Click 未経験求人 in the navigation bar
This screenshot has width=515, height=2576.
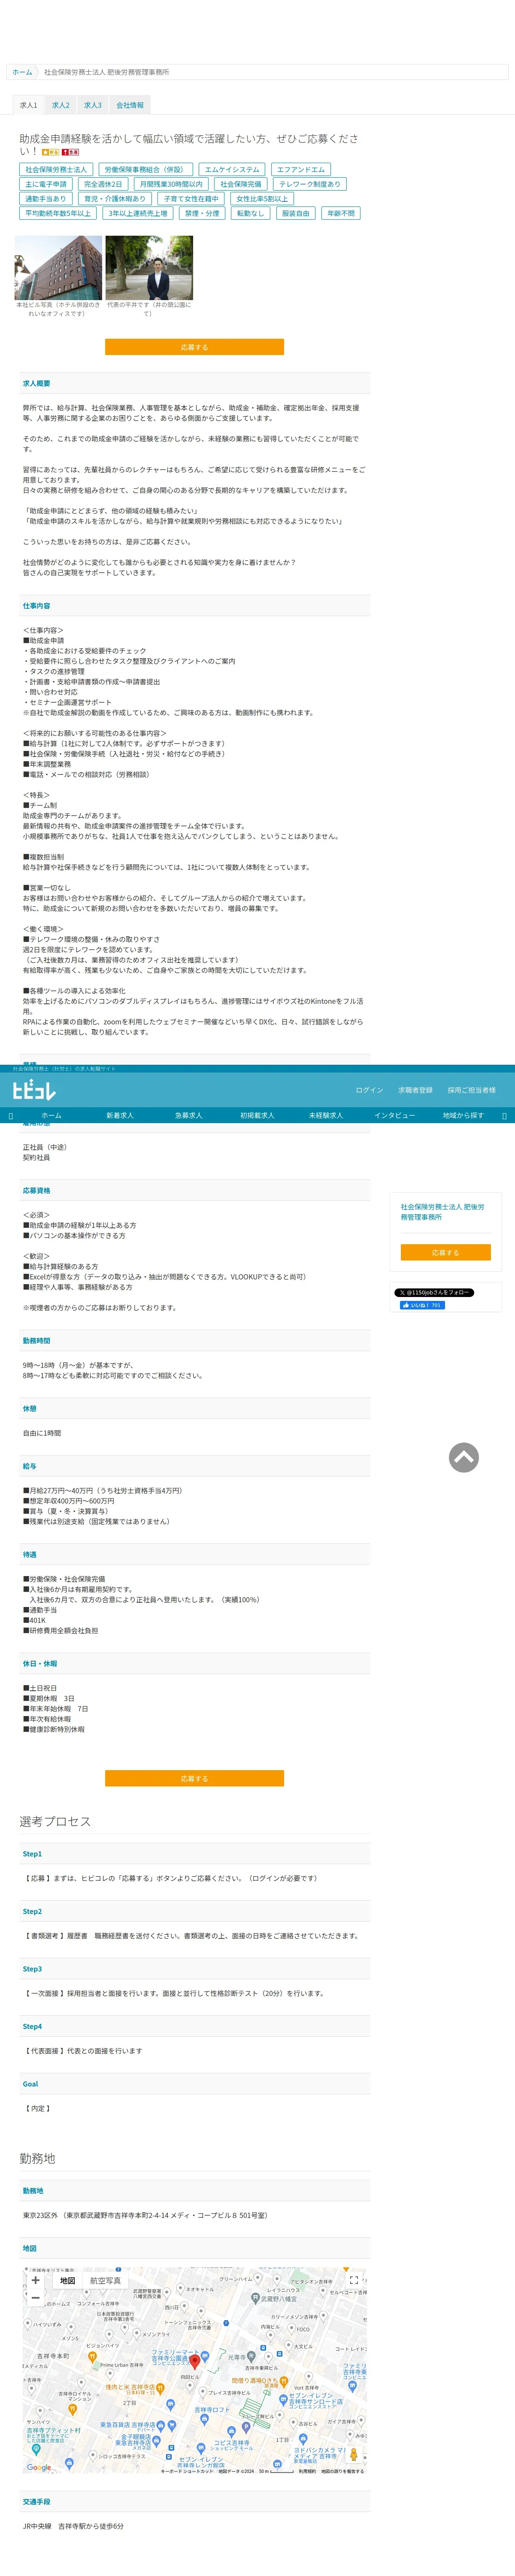click(x=326, y=1115)
